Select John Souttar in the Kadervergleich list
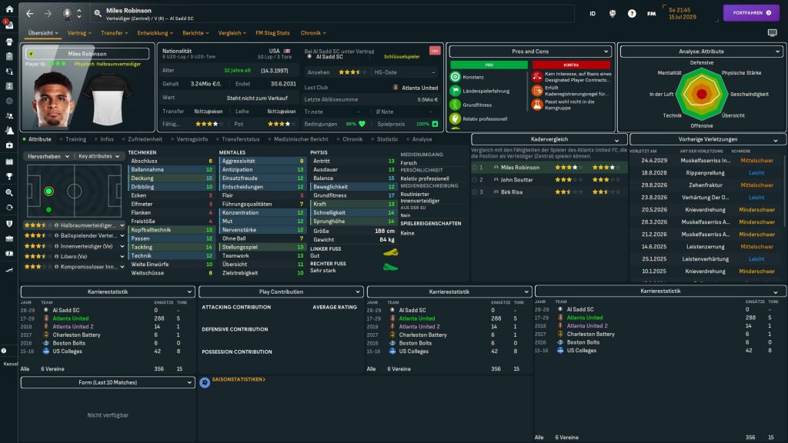Viewport: 788px width, 443px height. 516,179
